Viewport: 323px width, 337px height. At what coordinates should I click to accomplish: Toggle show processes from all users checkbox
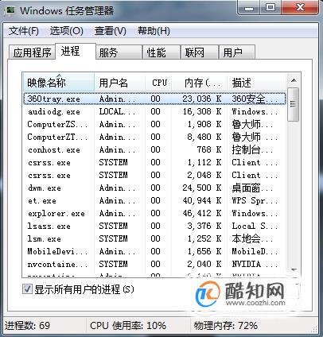[27, 289]
